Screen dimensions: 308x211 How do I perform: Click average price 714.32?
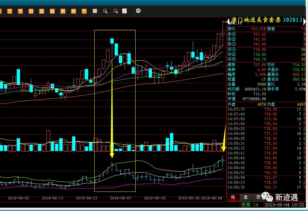tap(299, 65)
